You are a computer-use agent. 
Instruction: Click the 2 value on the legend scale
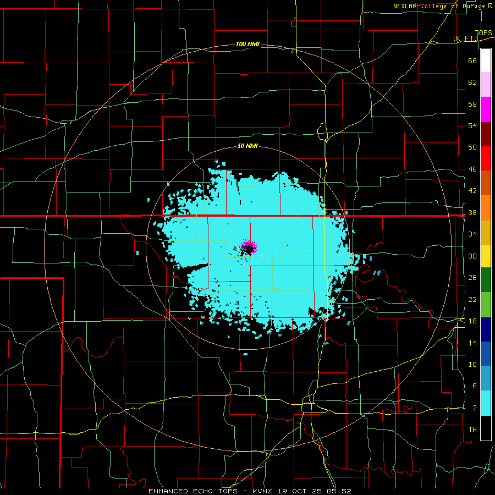click(x=474, y=408)
